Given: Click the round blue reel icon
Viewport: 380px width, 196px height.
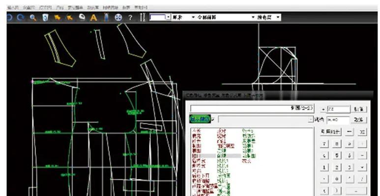Looking at the screenshot, I should tap(118, 18).
